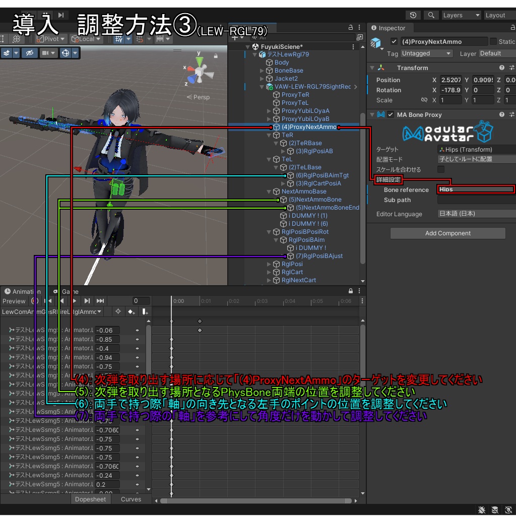Go to the next keyframe in Animation
Viewport: 516px width, 516px height.
click(87, 301)
